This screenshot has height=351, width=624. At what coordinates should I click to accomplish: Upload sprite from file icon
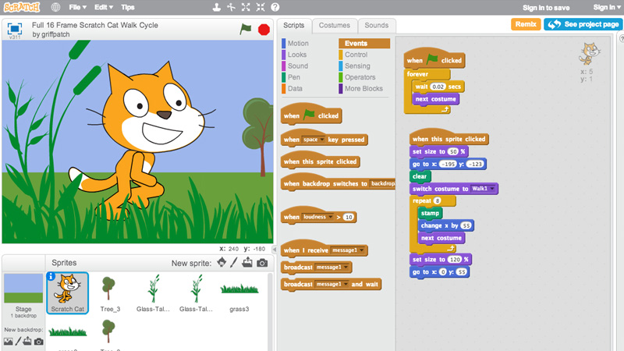[247, 262]
